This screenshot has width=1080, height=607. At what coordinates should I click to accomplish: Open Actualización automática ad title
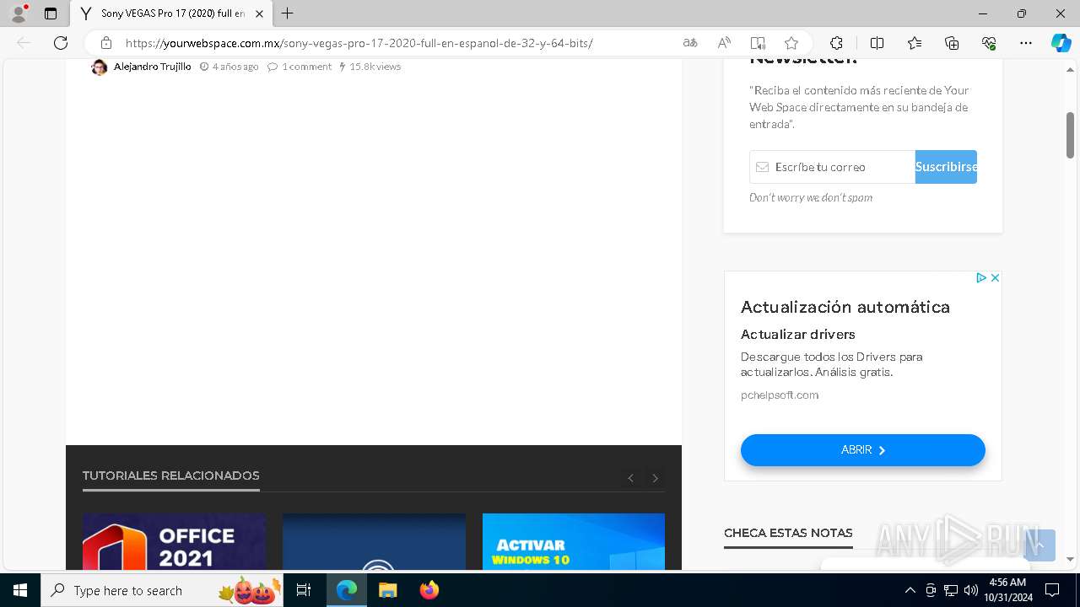845,307
